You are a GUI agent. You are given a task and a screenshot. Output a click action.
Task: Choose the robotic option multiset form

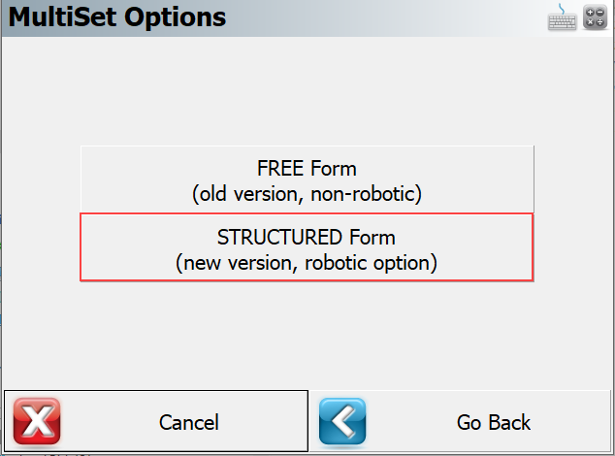pos(307,247)
